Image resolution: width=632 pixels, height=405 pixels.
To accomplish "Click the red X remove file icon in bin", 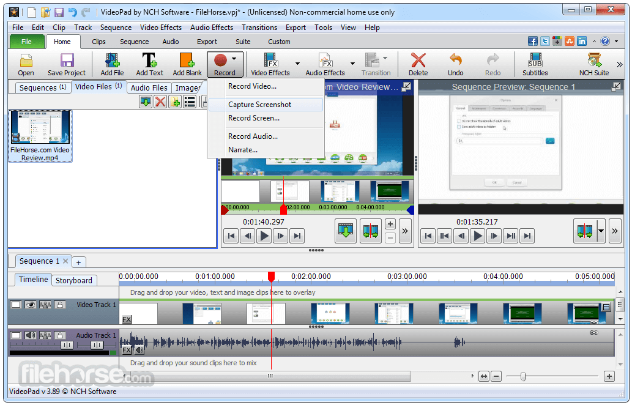I will tap(160, 102).
